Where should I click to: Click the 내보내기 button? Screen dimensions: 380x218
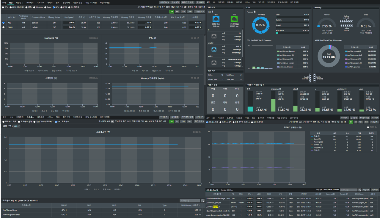click(375, 190)
